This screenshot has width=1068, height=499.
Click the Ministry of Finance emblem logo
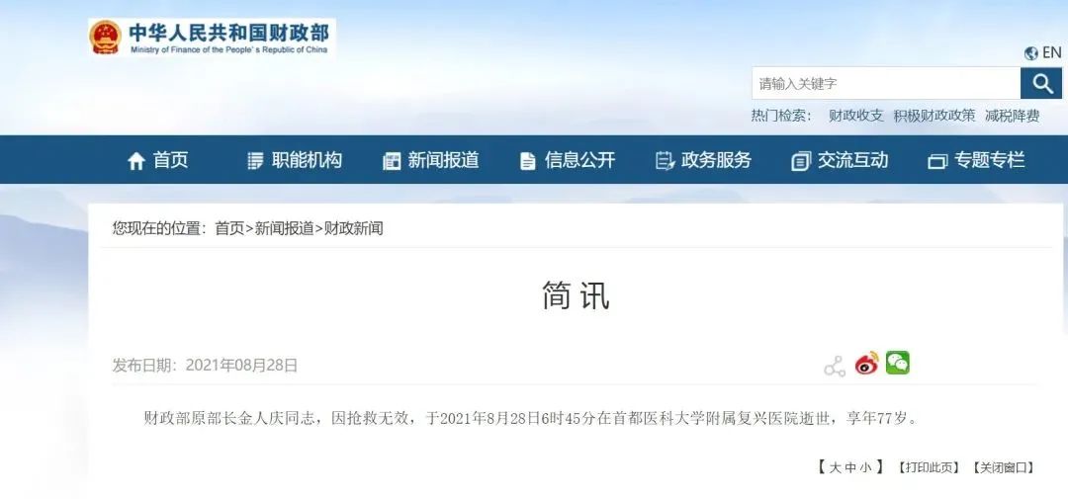tap(106, 38)
